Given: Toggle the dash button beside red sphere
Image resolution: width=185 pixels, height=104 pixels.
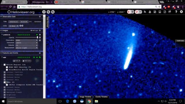Looking at the screenshot, I should (140, 12).
